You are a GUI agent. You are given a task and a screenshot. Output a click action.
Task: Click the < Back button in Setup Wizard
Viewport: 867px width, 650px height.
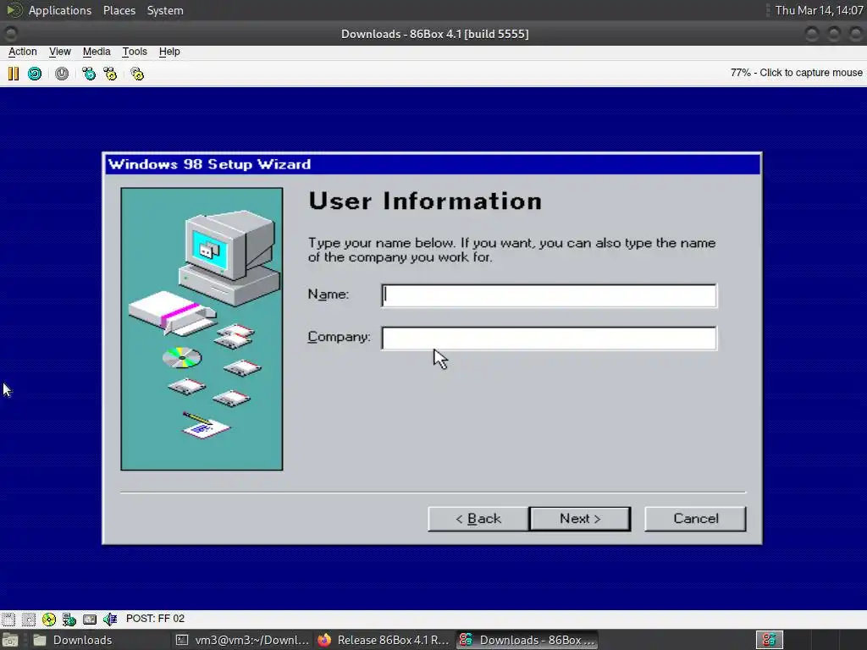tap(478, 519)
